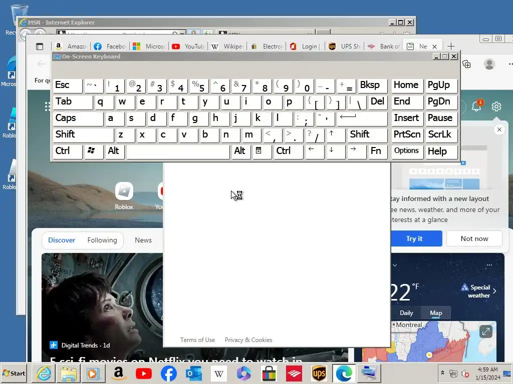Image resolution: width=513 pixels, height=384 pixels.
Task: Open Edge profile avatar icon
Action: pos(489,64)
